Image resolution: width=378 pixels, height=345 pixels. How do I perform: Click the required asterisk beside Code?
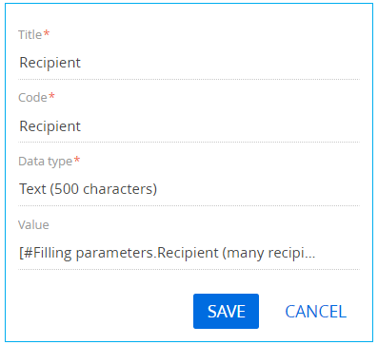[51, 96]
